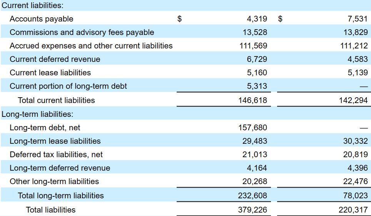This screenshot has width=371, height=216.
Task: Select the 'Accounts payable' row label
Action: pyautogui.click(x=41, y=19)
